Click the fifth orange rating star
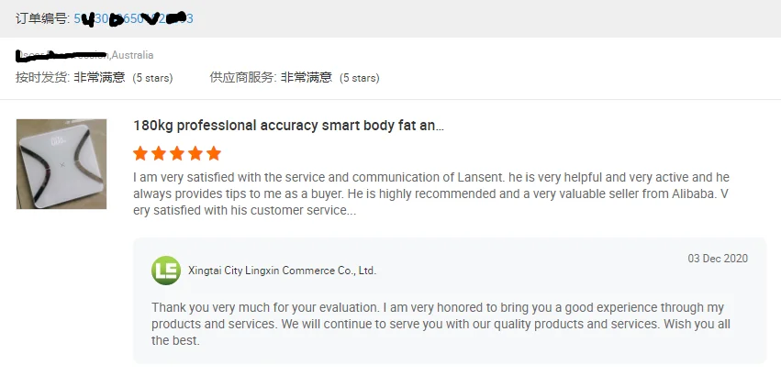This screenshot has width=781, height=376. (214, 153)
